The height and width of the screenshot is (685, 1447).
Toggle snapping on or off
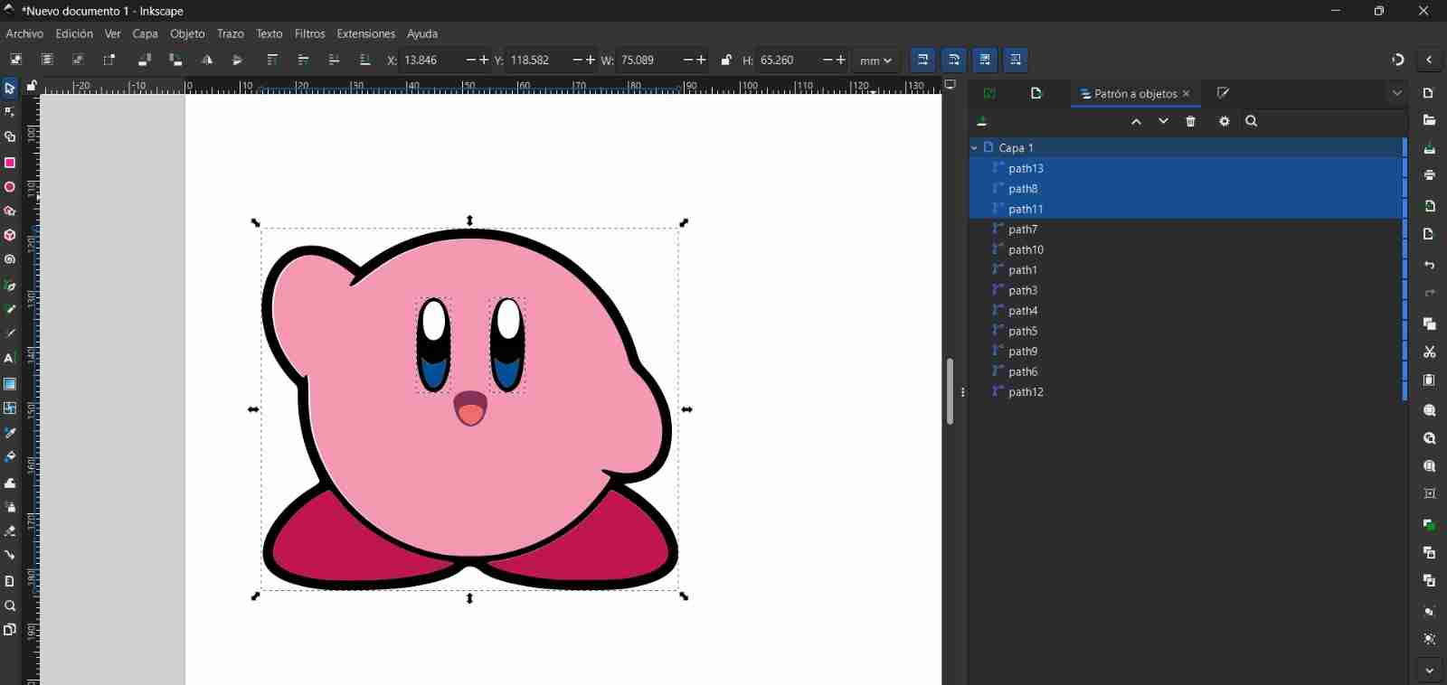pos(1398,60)
